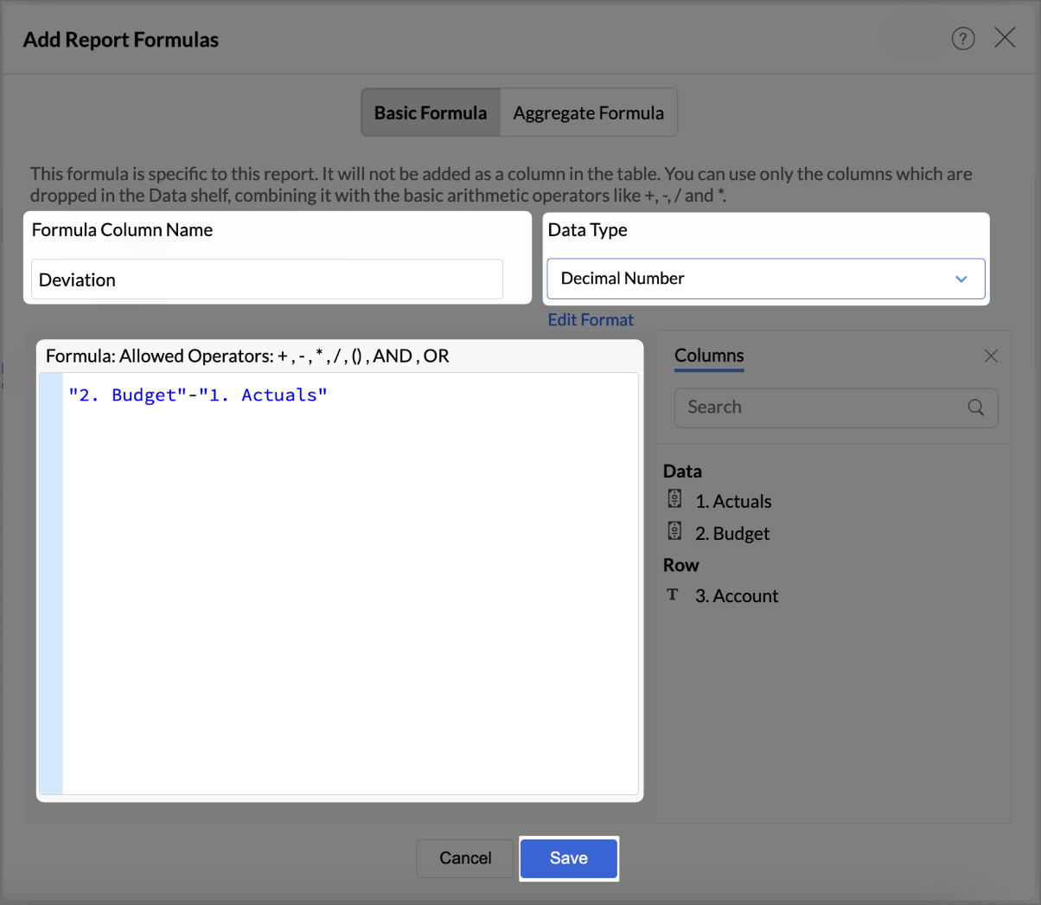This screenshot has height=905, width=1041.
Task: Open the help question mark icon
Action: [x=962, y=39]
